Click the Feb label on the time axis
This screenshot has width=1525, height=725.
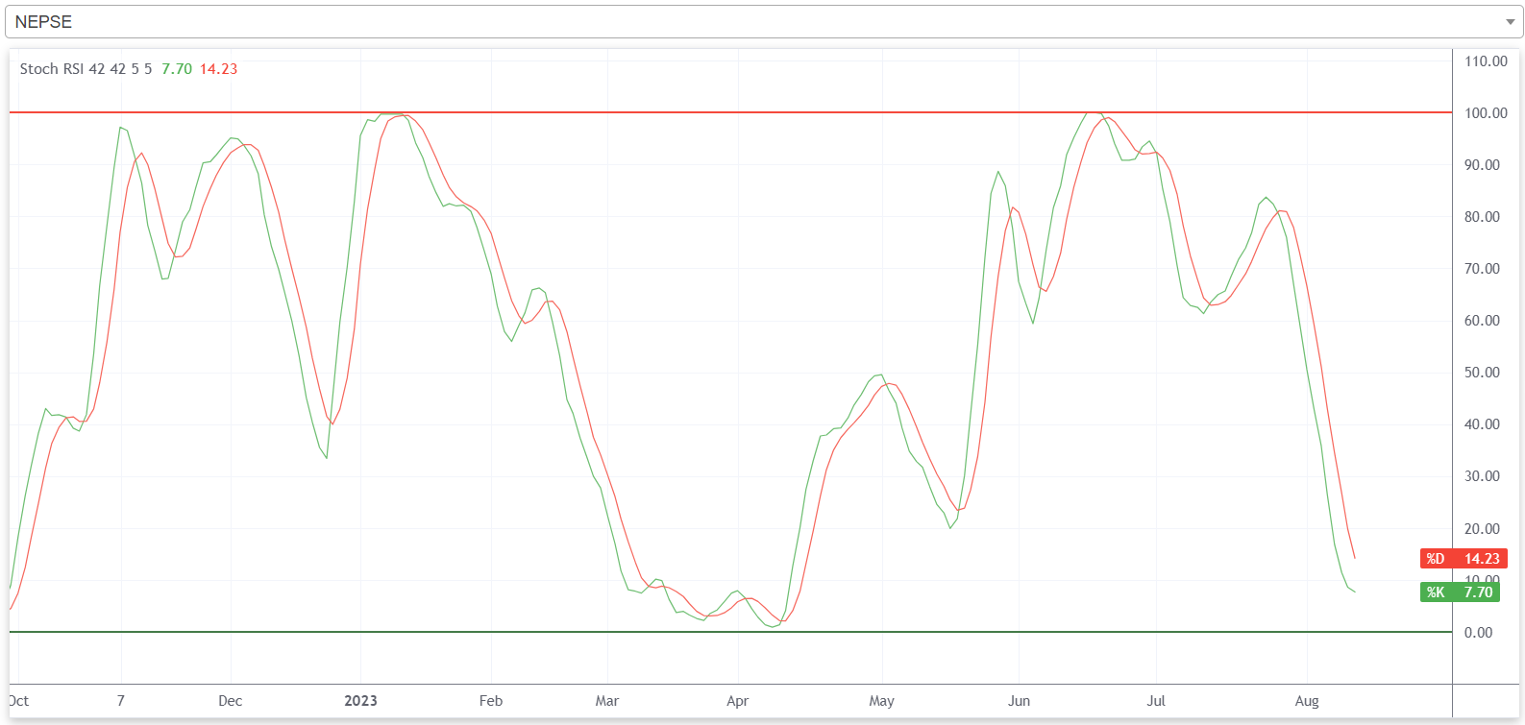491,701
